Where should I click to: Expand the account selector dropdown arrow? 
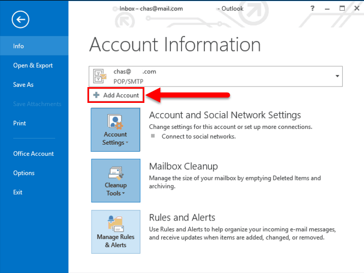[x=337, y=76]
